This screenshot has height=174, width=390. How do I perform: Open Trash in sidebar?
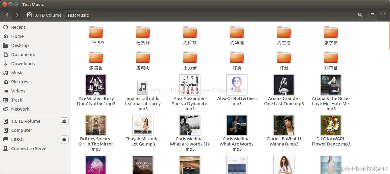(x=35, y=100)
